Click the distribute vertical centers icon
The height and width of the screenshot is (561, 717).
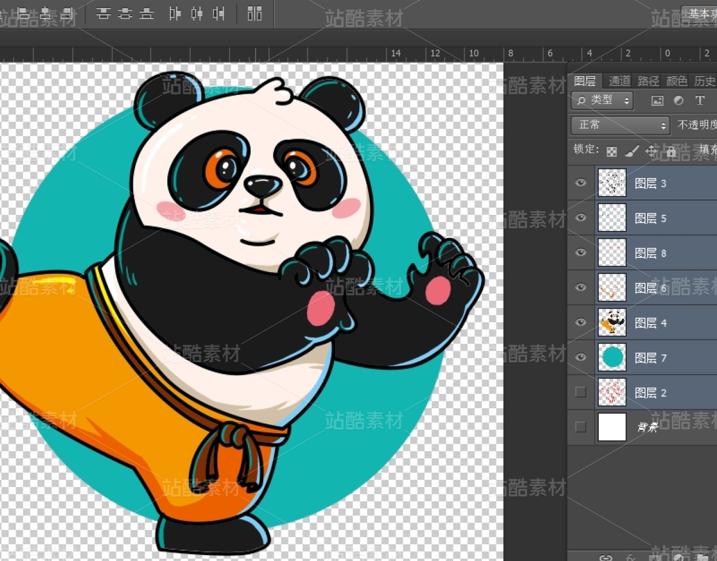125,13
